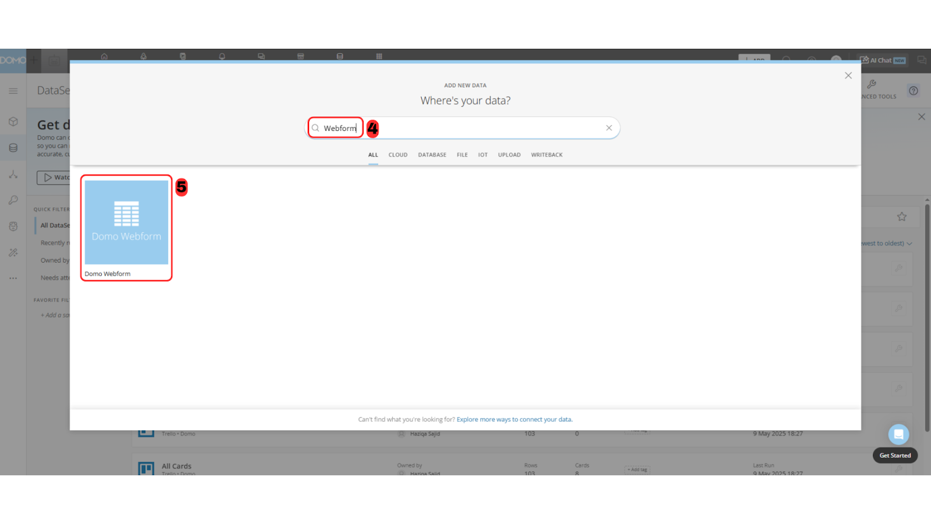The height and width of the screenshot is (524, 931).
Task: Click the Home icon in top navigation
Action: tap(104, 56)
